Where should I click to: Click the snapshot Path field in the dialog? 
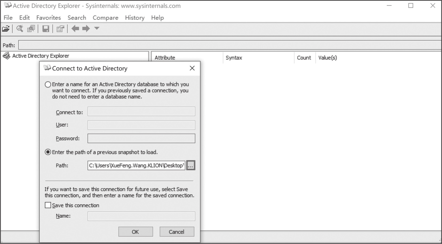click(136, 165)
